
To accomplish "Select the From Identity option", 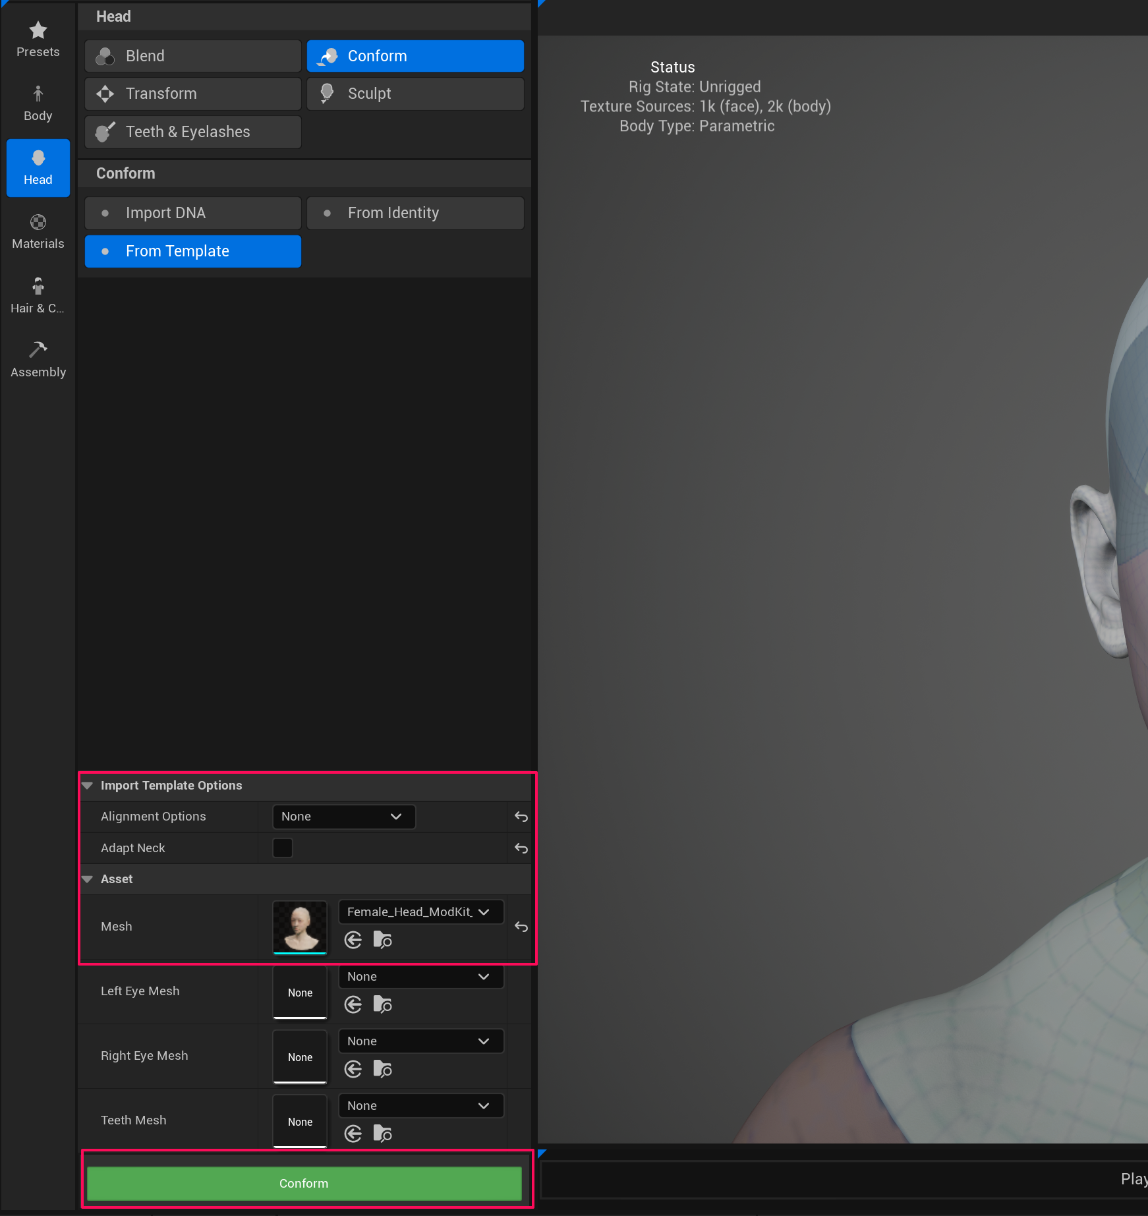I will click(x=415, y=212).
